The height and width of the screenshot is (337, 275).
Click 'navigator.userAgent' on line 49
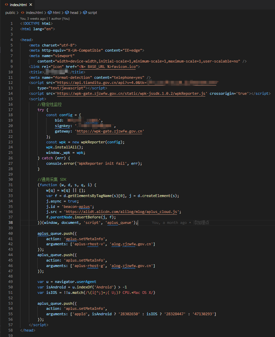click(75, 282)
